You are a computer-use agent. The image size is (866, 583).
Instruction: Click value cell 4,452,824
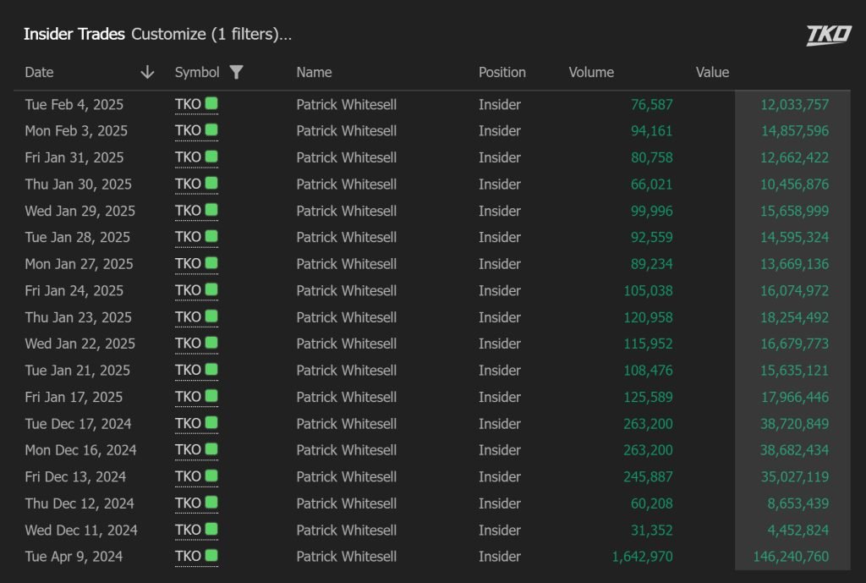(798, 531)
